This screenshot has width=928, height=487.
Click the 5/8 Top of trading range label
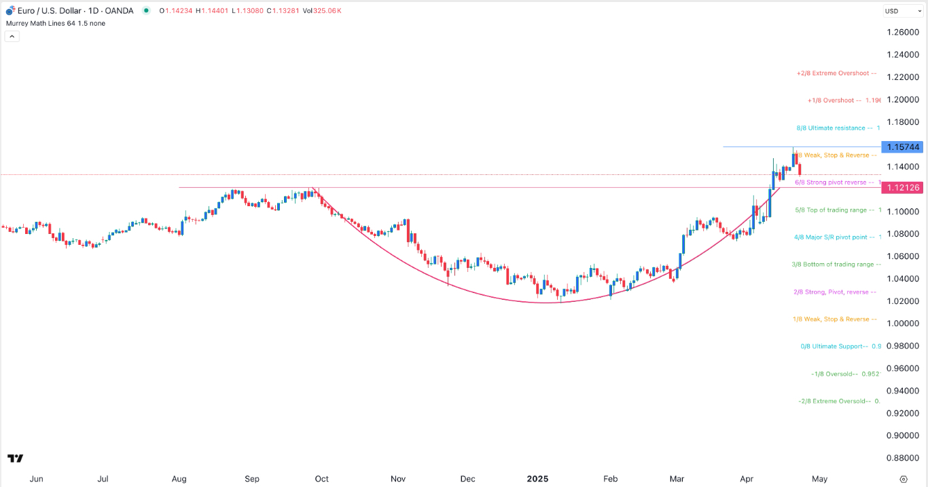point(838,210)
